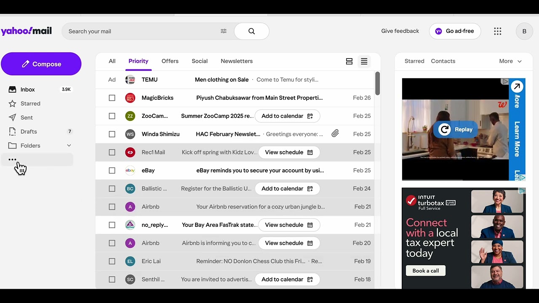The image size is (539, 303).
Task: Click the Go ad-free button
Action: click(x=455, y=31)
